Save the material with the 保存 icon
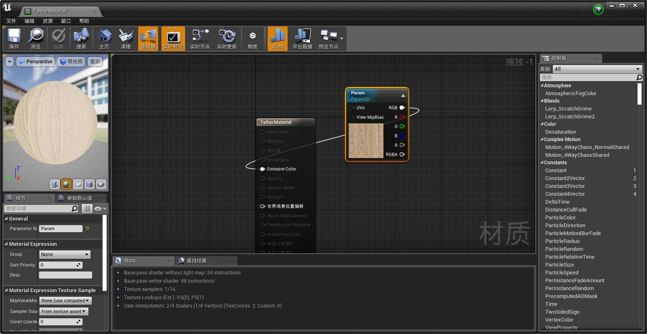The height and width of the screenshot is (334, 647). pyautogui.click(x=14, y=38)
